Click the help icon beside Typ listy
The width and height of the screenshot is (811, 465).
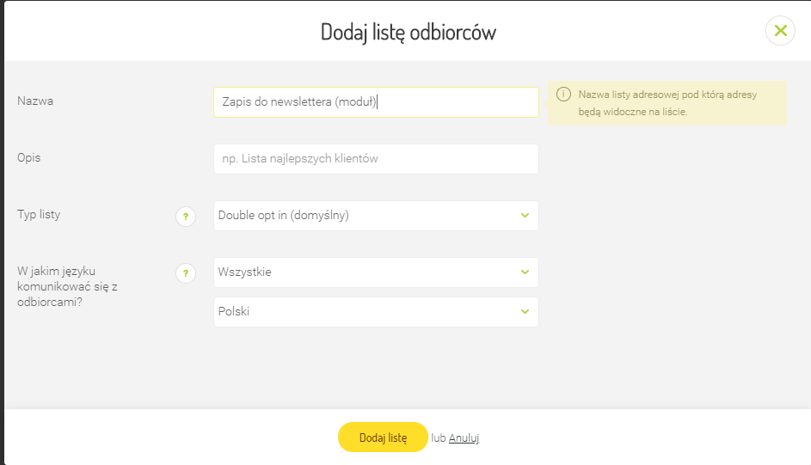point(186,217)
